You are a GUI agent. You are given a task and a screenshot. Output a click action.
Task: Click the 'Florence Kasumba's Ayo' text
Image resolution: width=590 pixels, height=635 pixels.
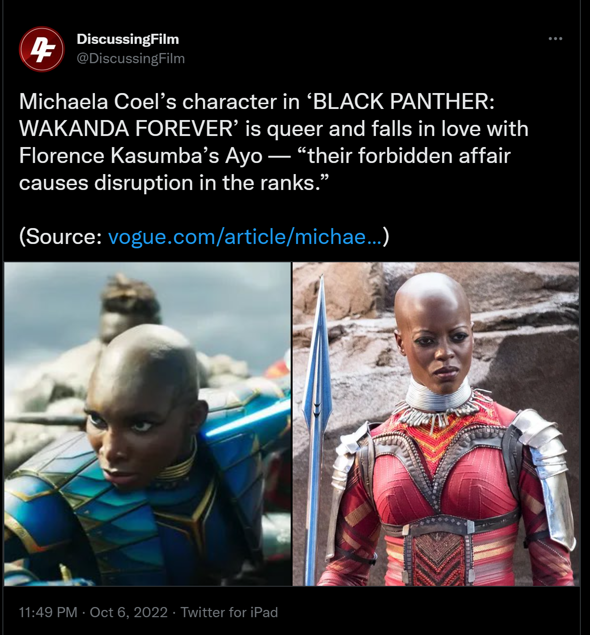[x=141, y=156]
